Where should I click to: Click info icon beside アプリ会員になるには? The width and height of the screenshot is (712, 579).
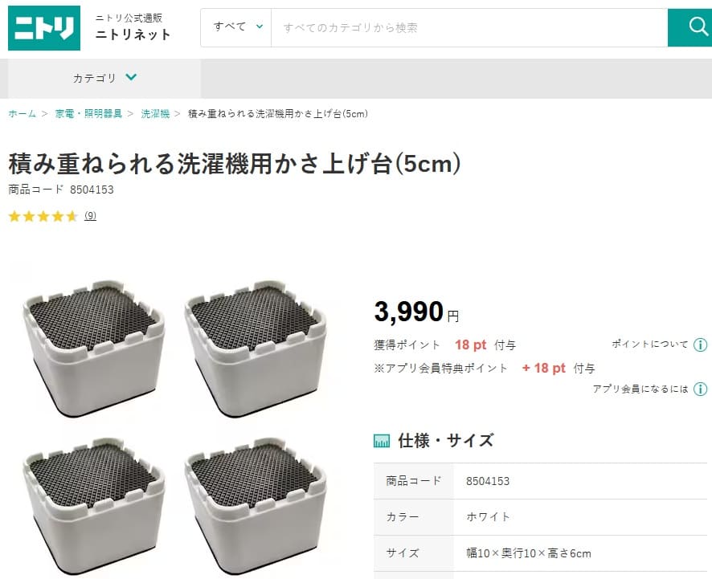700,389
